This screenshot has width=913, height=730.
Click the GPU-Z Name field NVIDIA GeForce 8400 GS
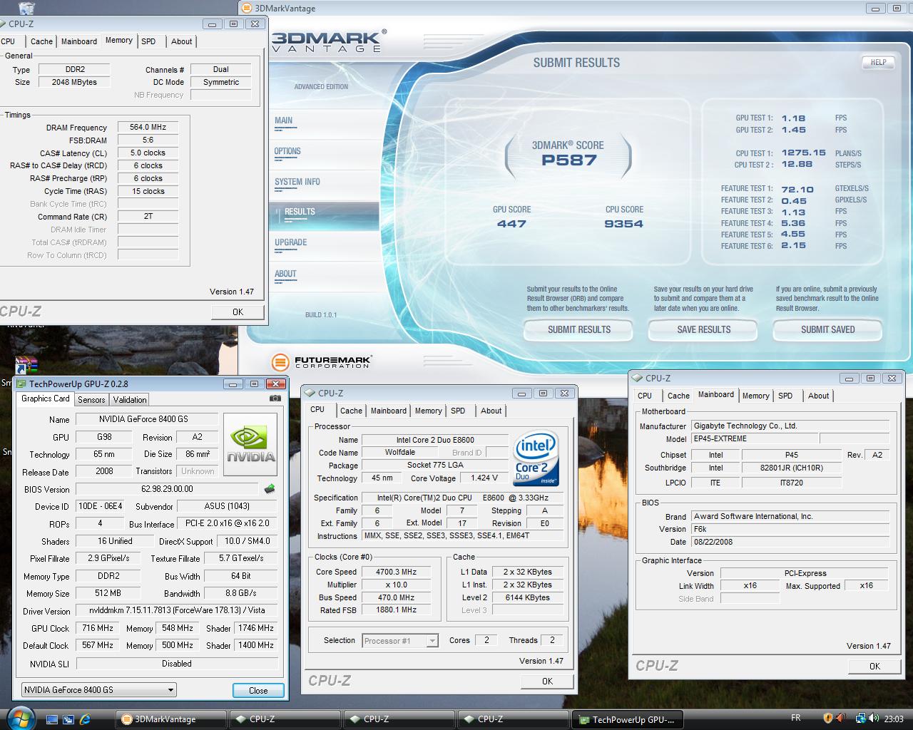pos(148,419)
